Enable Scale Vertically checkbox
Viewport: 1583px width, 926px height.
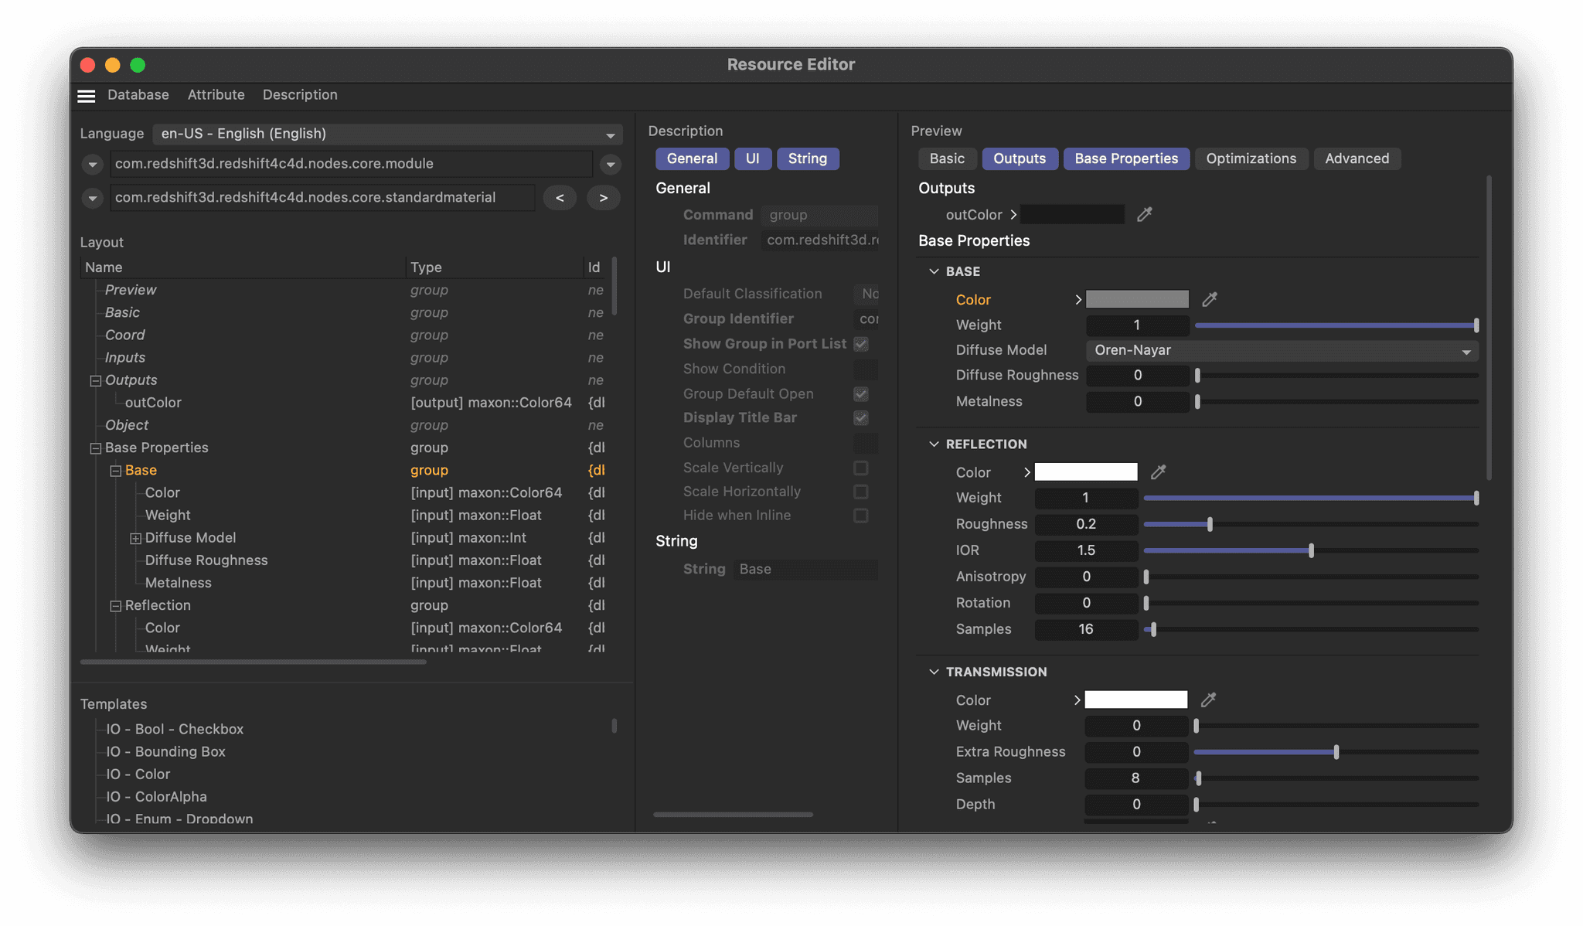pyautogui.click(x=861, y=468)
